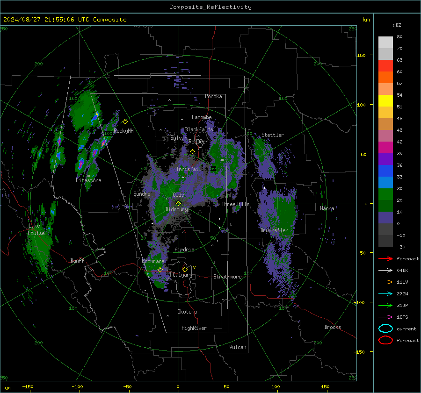The image size is (421, 393).
Task: Click the RedDeer city label
Action: [x=198, y=142]
